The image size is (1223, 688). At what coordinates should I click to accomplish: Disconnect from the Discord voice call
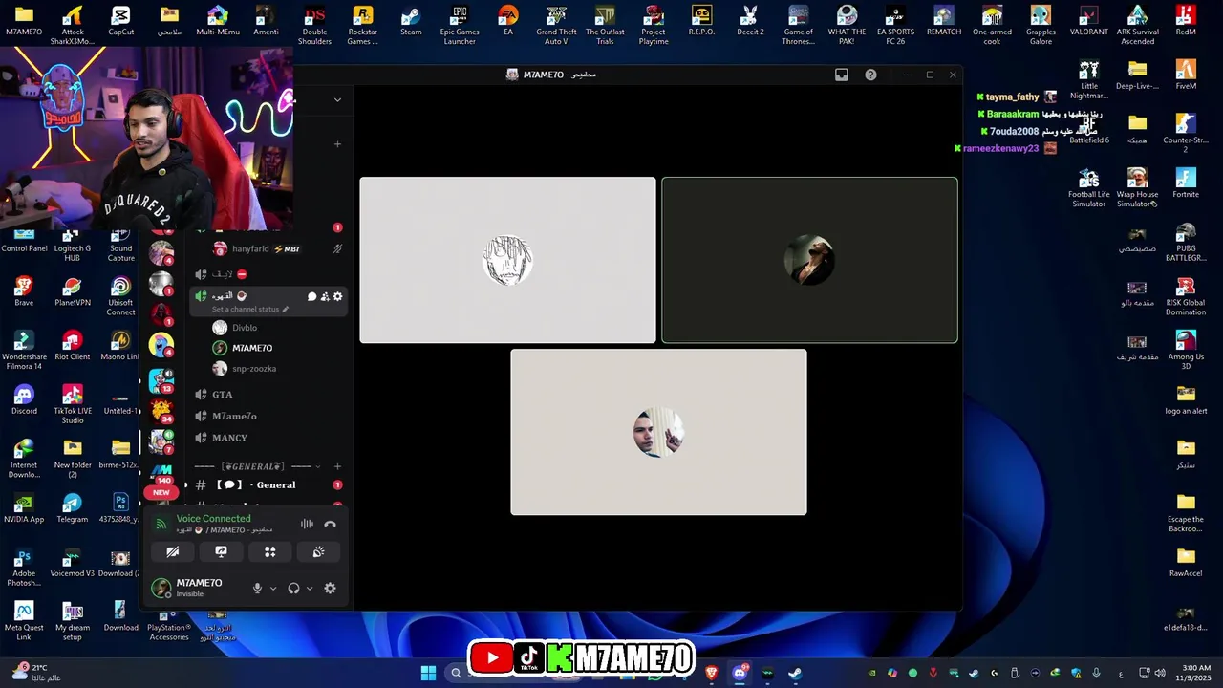pos(330,524)
